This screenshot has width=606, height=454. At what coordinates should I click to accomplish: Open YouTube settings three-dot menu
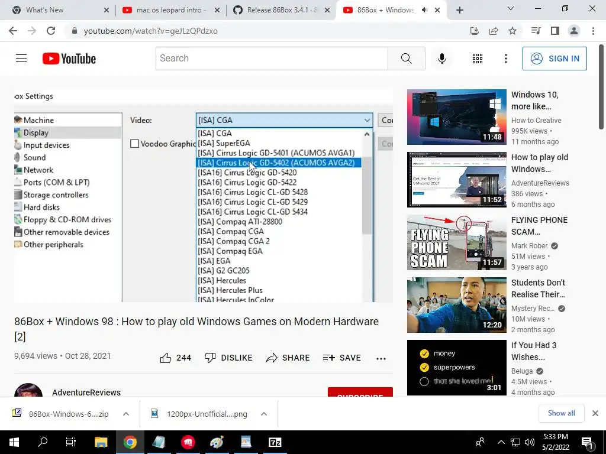(x=505, y=59)
